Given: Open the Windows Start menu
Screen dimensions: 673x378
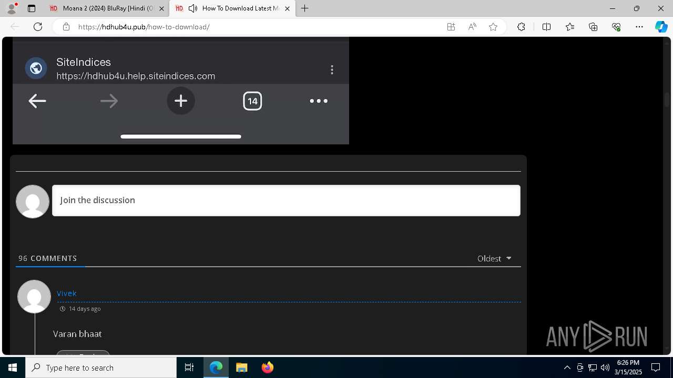Looking at the screenshot, I should (x=13, y=367).
